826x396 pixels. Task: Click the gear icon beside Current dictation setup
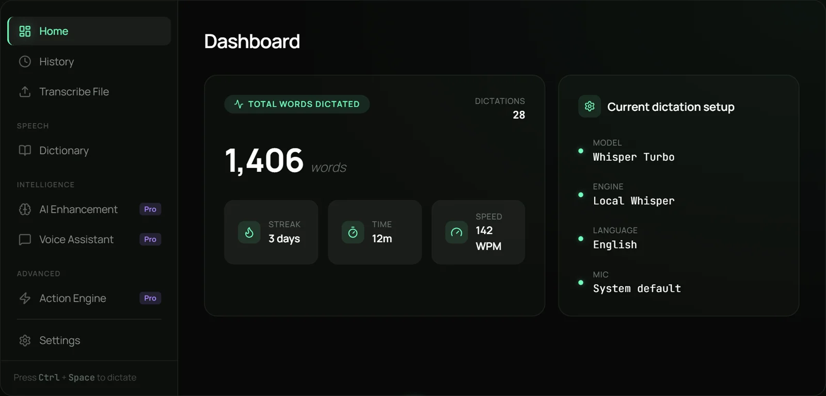click(x=590, y=106)
